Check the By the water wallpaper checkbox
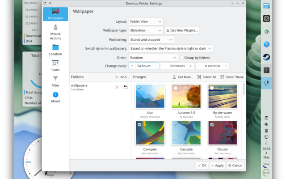 [212, 88]
